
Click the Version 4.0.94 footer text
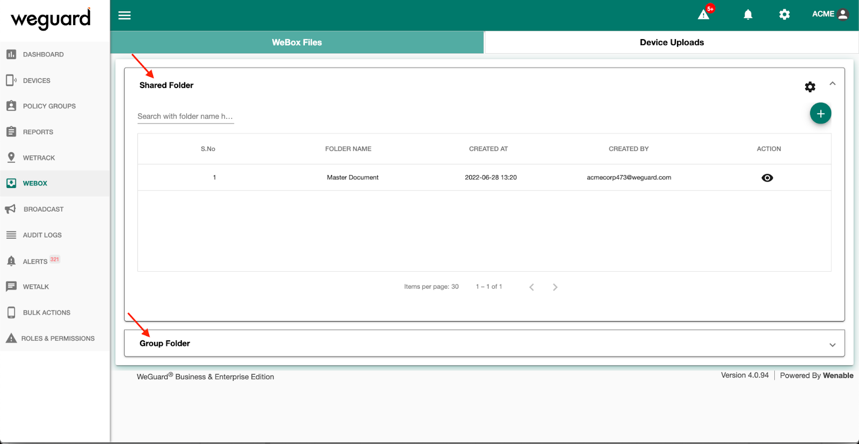point(745,375)
